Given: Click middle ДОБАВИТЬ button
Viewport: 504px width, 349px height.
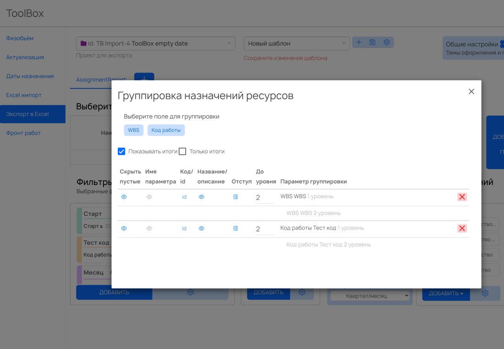Looking at the screenshot, I should pyautogui.click(x=268, y=292).
